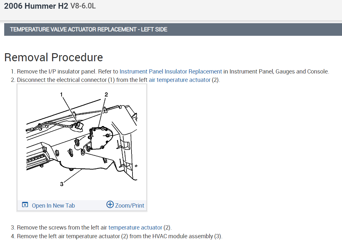342x245 pixels.
Task: Click the Open In New Tab icon
Action: [x=25, y=205]
